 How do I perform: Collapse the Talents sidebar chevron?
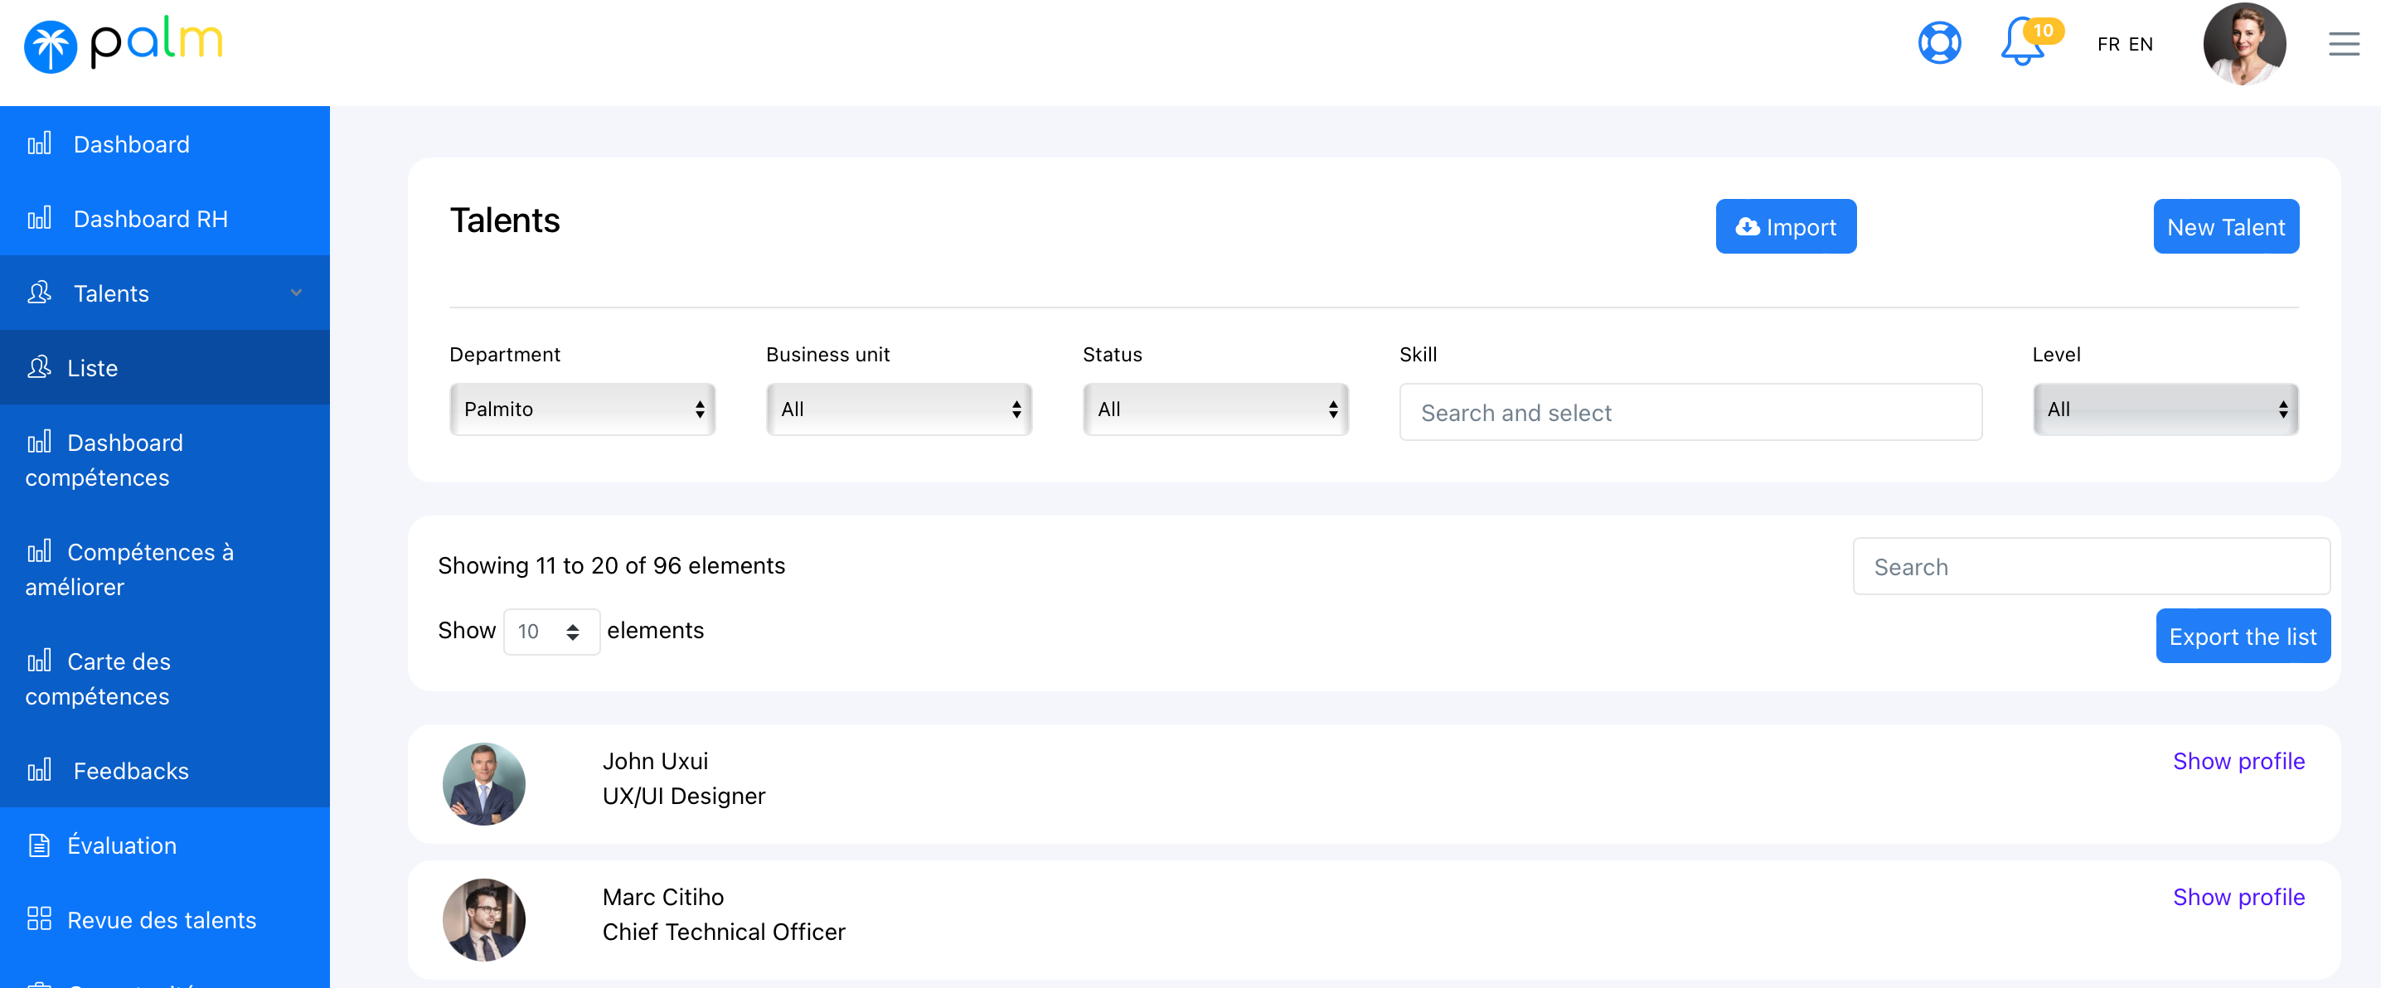[x=296, y=293]
